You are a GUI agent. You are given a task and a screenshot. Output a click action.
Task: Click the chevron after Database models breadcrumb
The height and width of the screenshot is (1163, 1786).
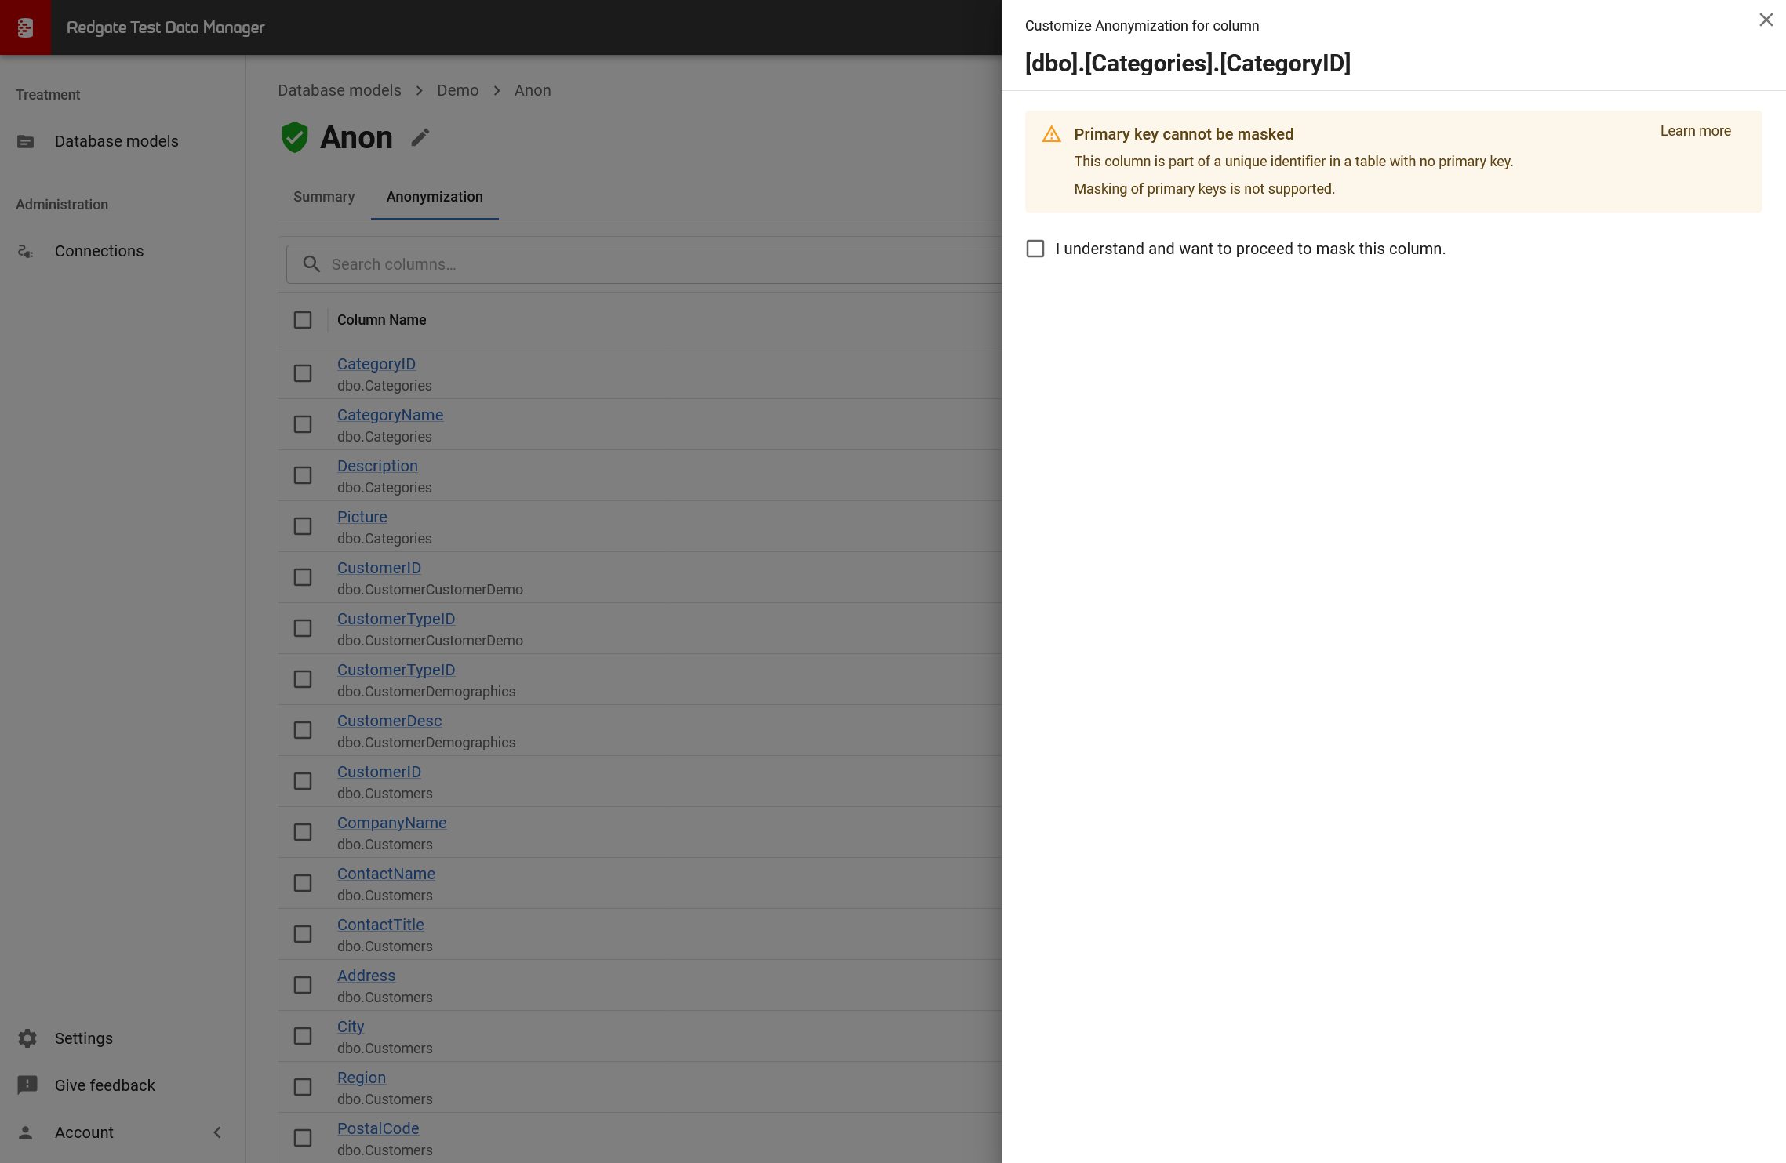click(420, 91)
